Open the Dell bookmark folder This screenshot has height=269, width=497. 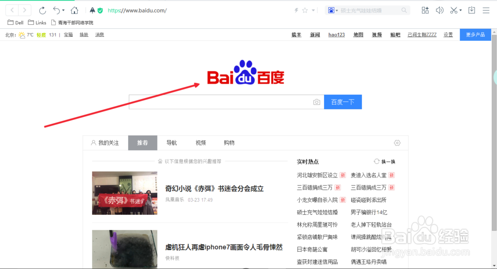coord(15,22)
